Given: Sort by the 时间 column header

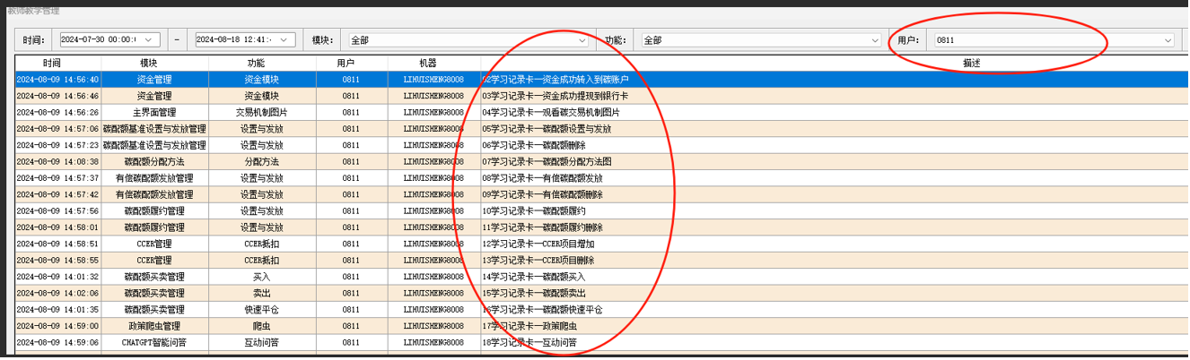Looking at the screenshot, I should (52, 64).
